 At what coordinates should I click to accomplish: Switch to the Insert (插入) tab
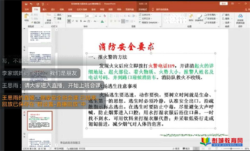[45, 10]
